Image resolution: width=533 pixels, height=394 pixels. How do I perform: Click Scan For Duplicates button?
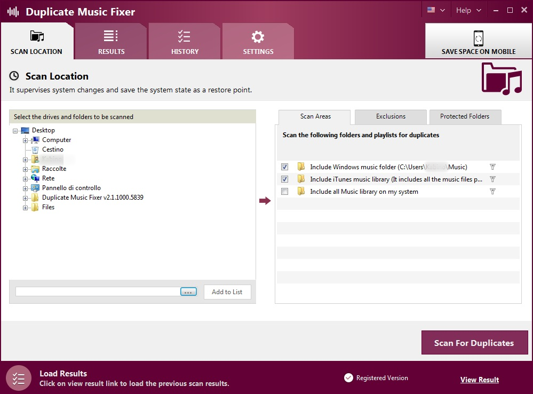474,343
